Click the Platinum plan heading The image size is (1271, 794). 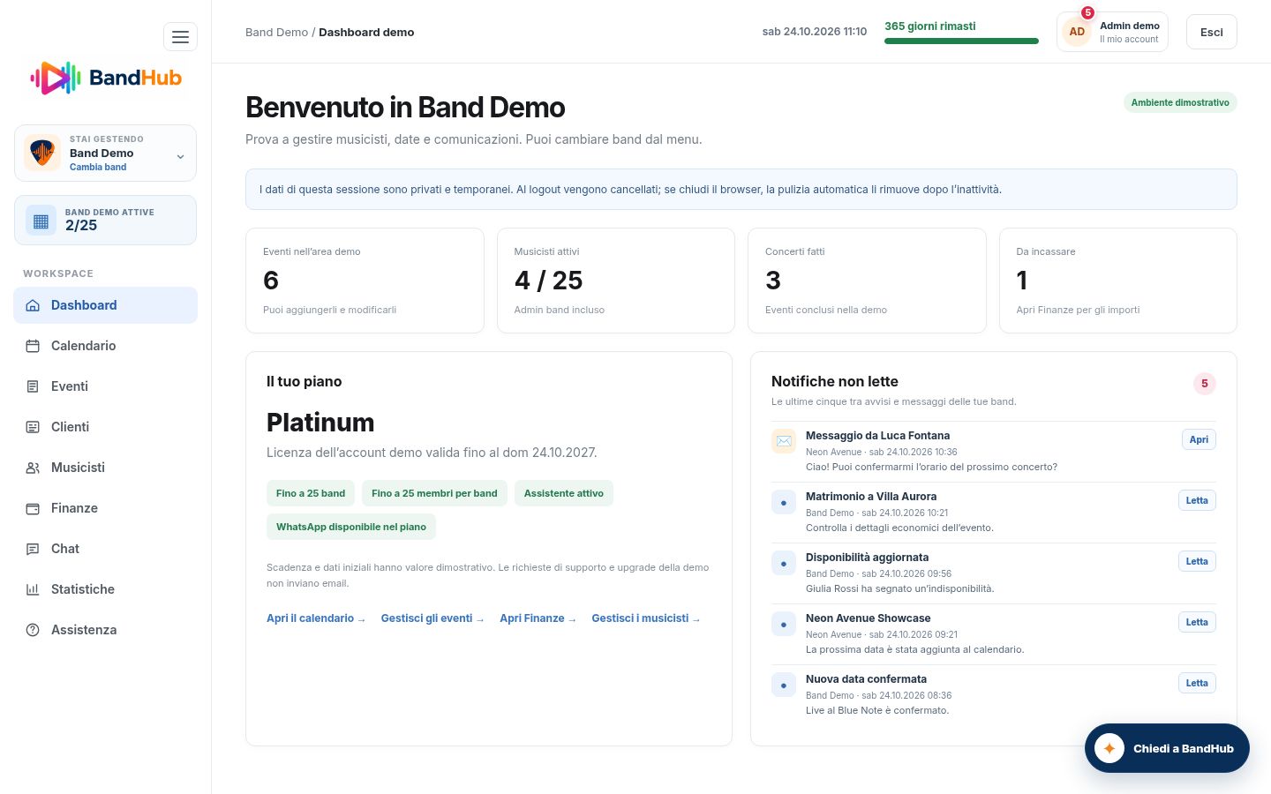[x=320, y=423]
